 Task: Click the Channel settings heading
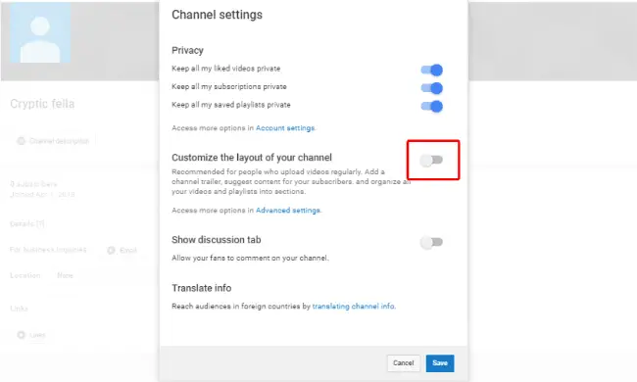coord(217,15)
